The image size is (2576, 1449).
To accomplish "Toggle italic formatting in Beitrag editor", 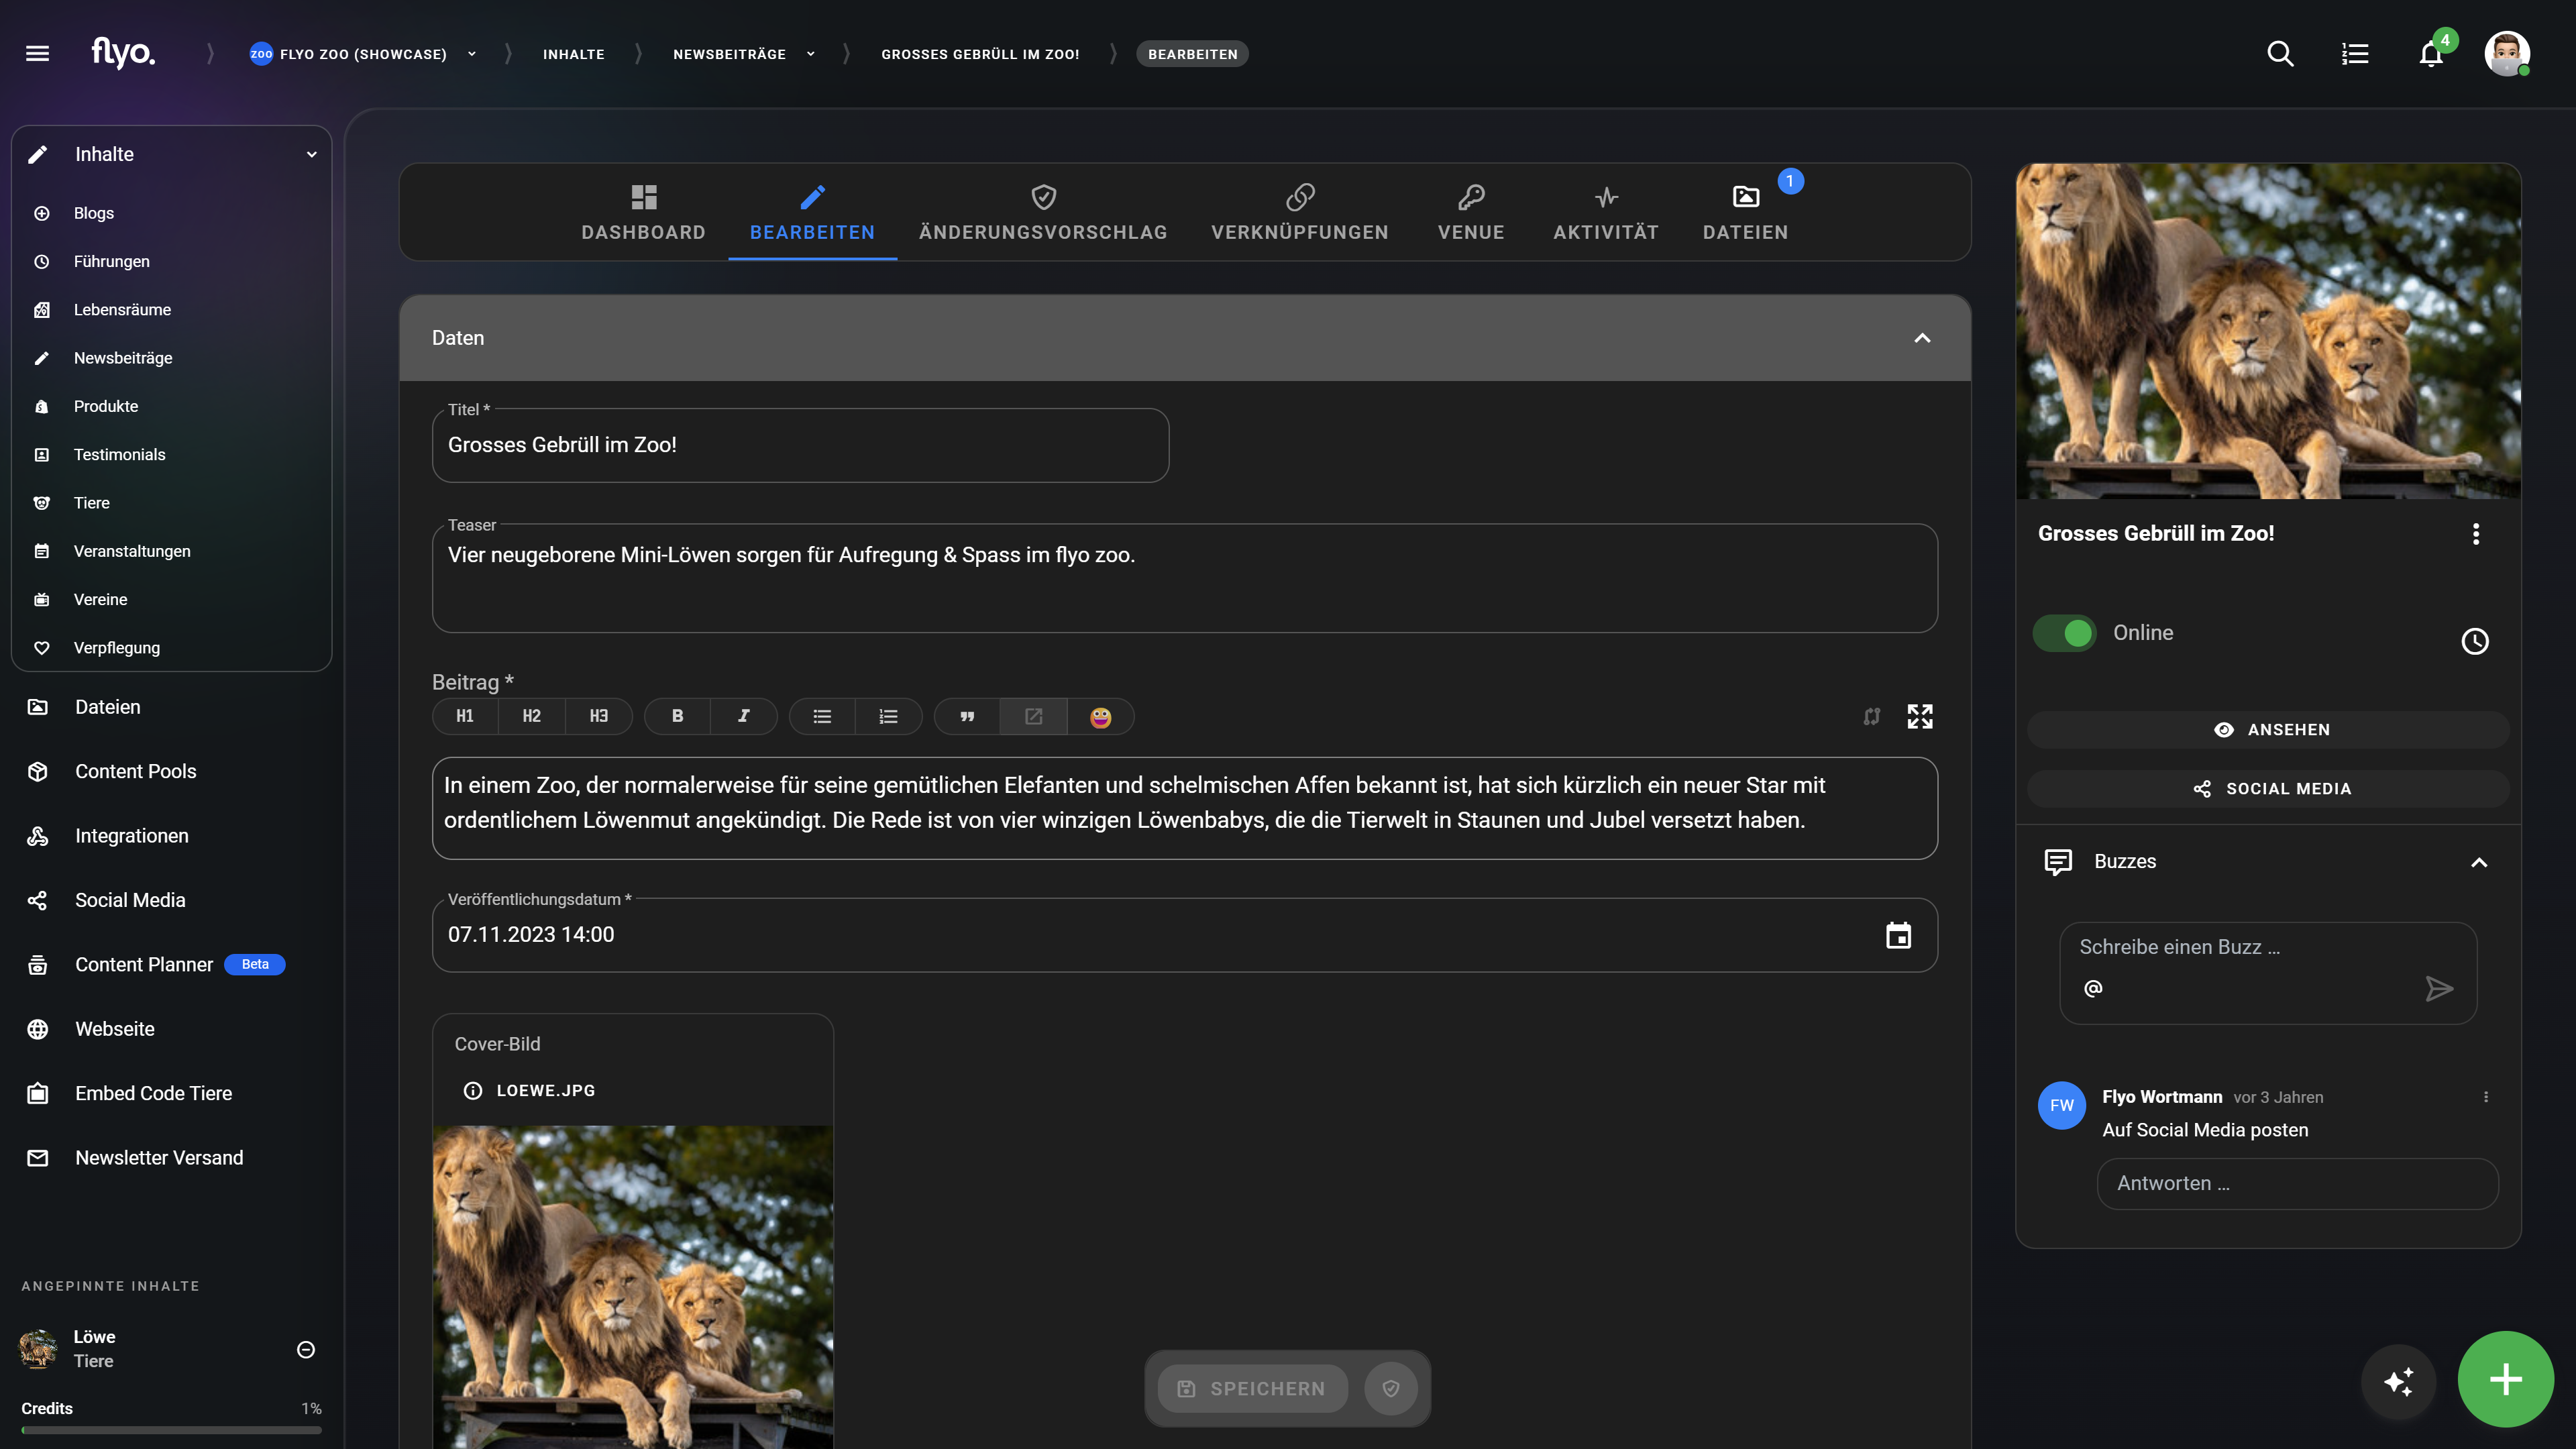I will click(x=744, y=716).
